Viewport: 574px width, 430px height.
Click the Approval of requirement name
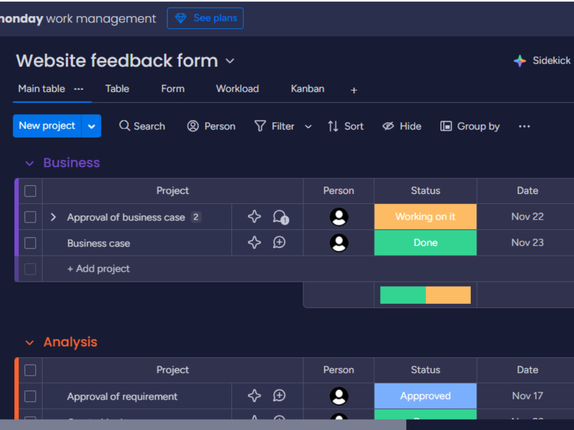(x=122, y=396)
